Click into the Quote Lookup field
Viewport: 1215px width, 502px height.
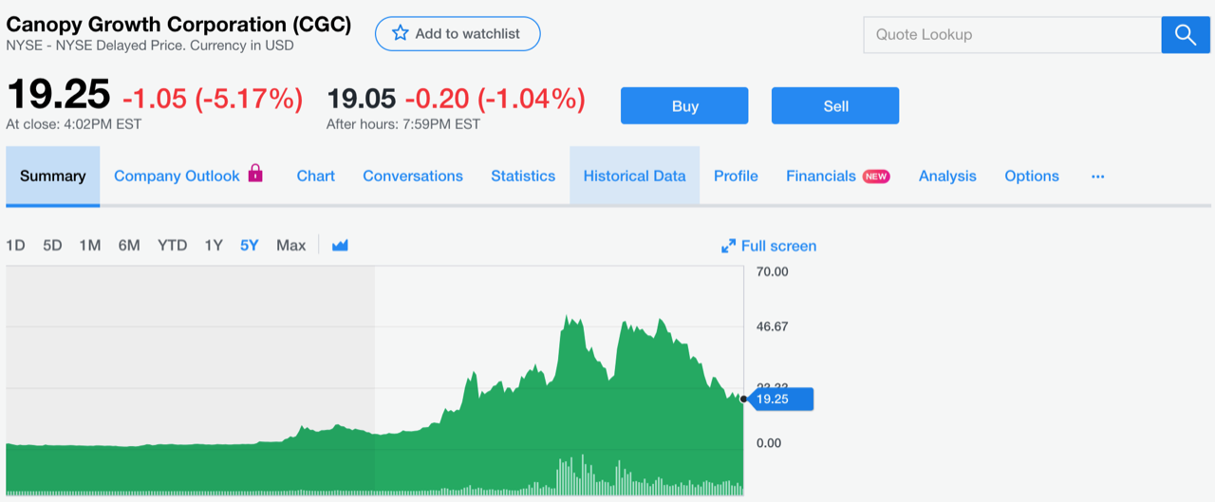click(x=1012, y=34)
